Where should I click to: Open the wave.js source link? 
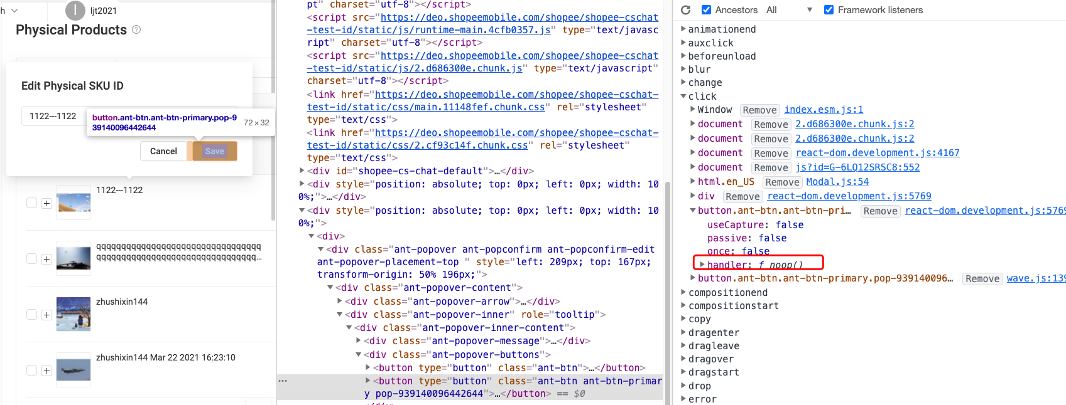[x=1036, y=278]
